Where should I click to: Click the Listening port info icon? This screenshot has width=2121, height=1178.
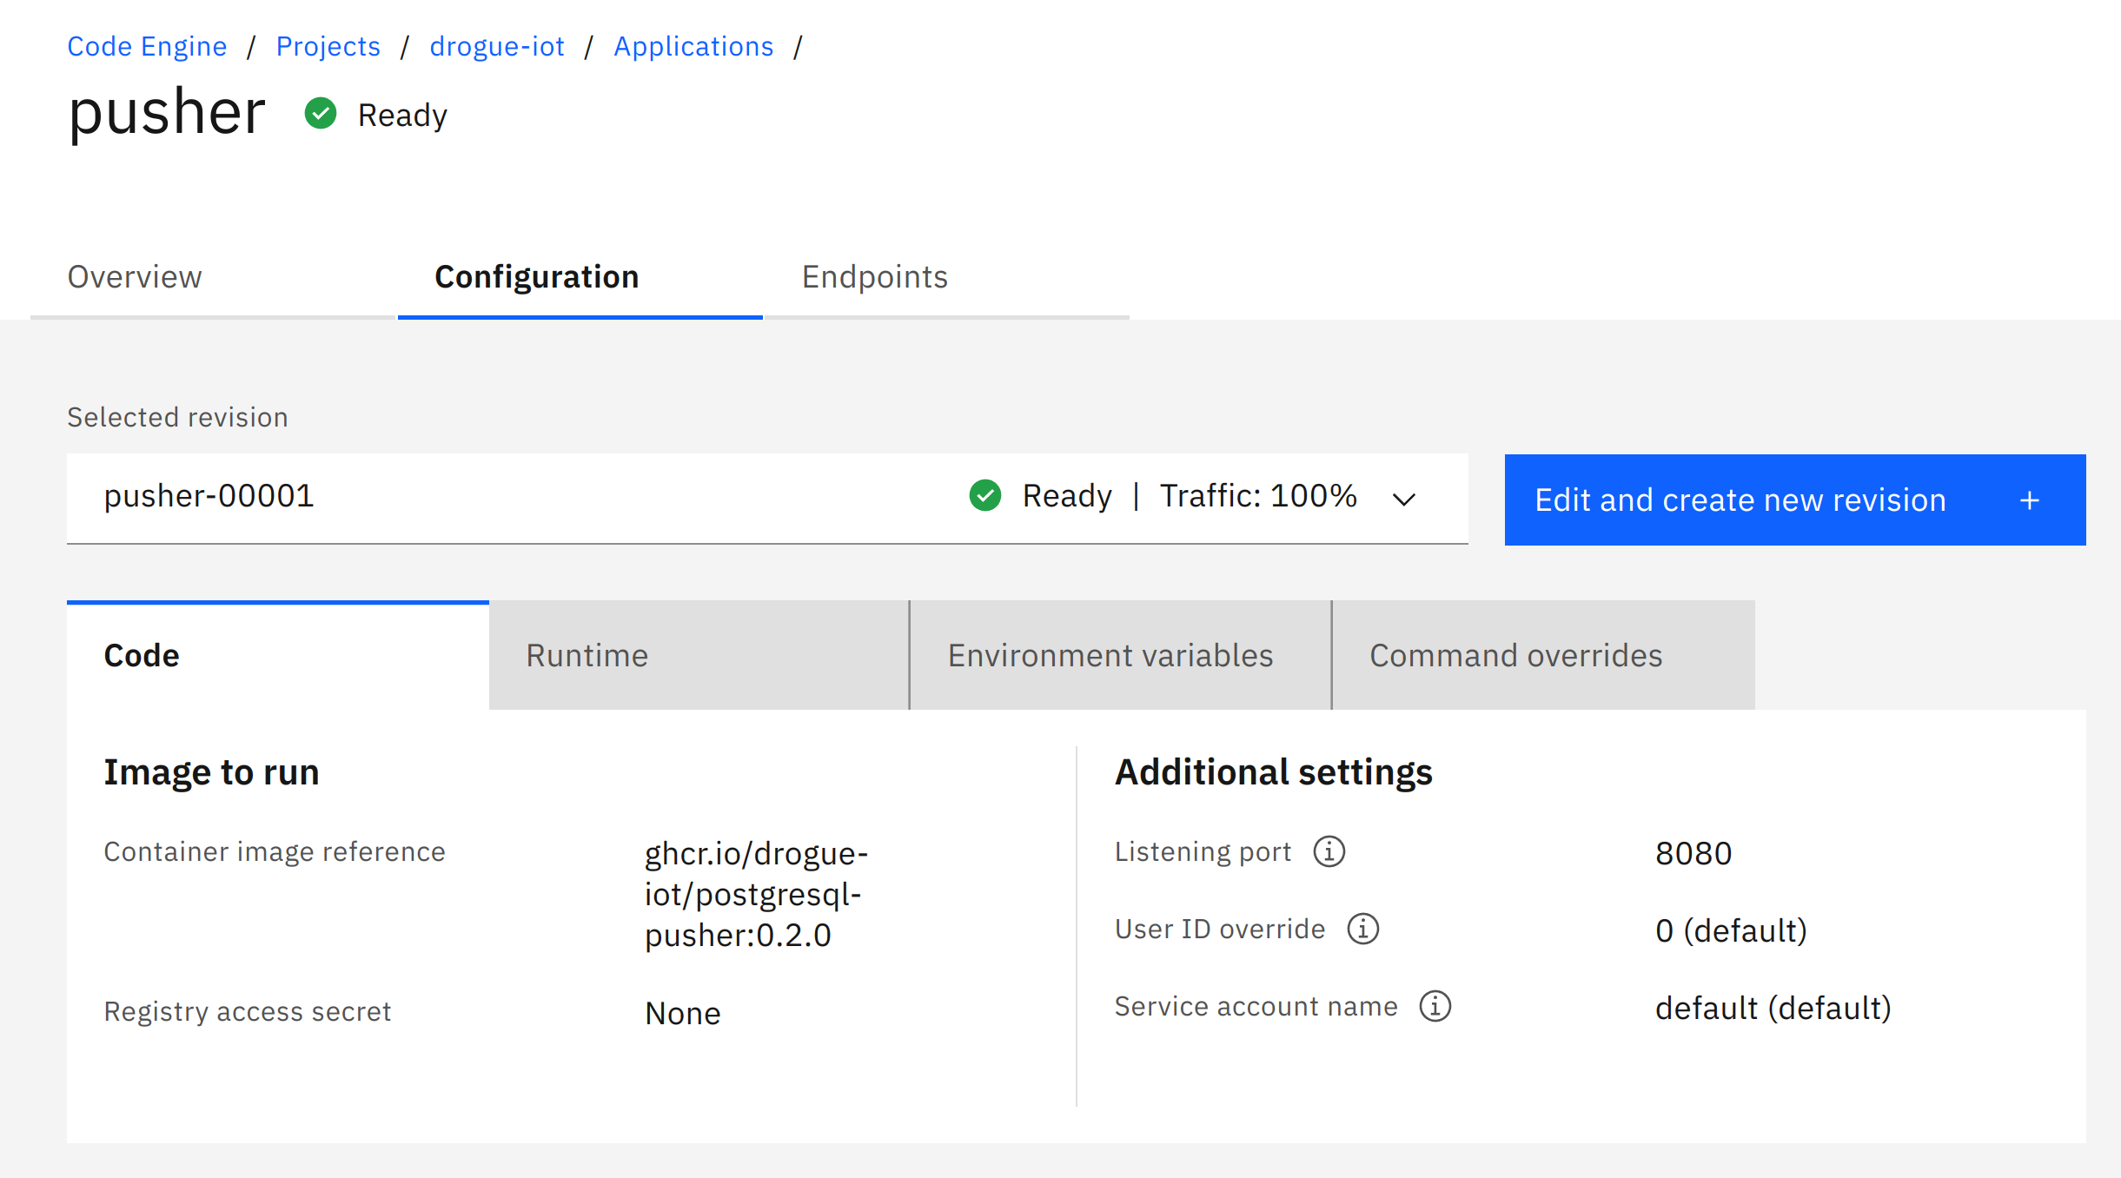tap(1328, 851)
